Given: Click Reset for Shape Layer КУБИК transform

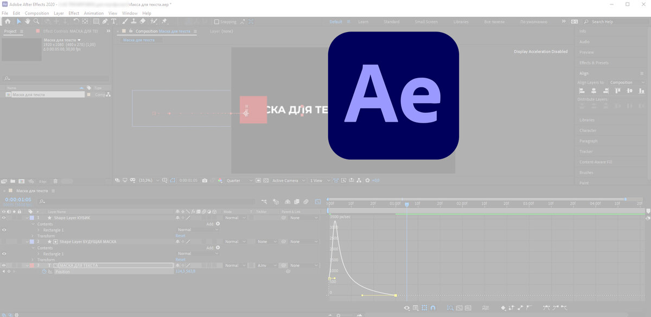Looking at the screenshot, I should point(181,236).
